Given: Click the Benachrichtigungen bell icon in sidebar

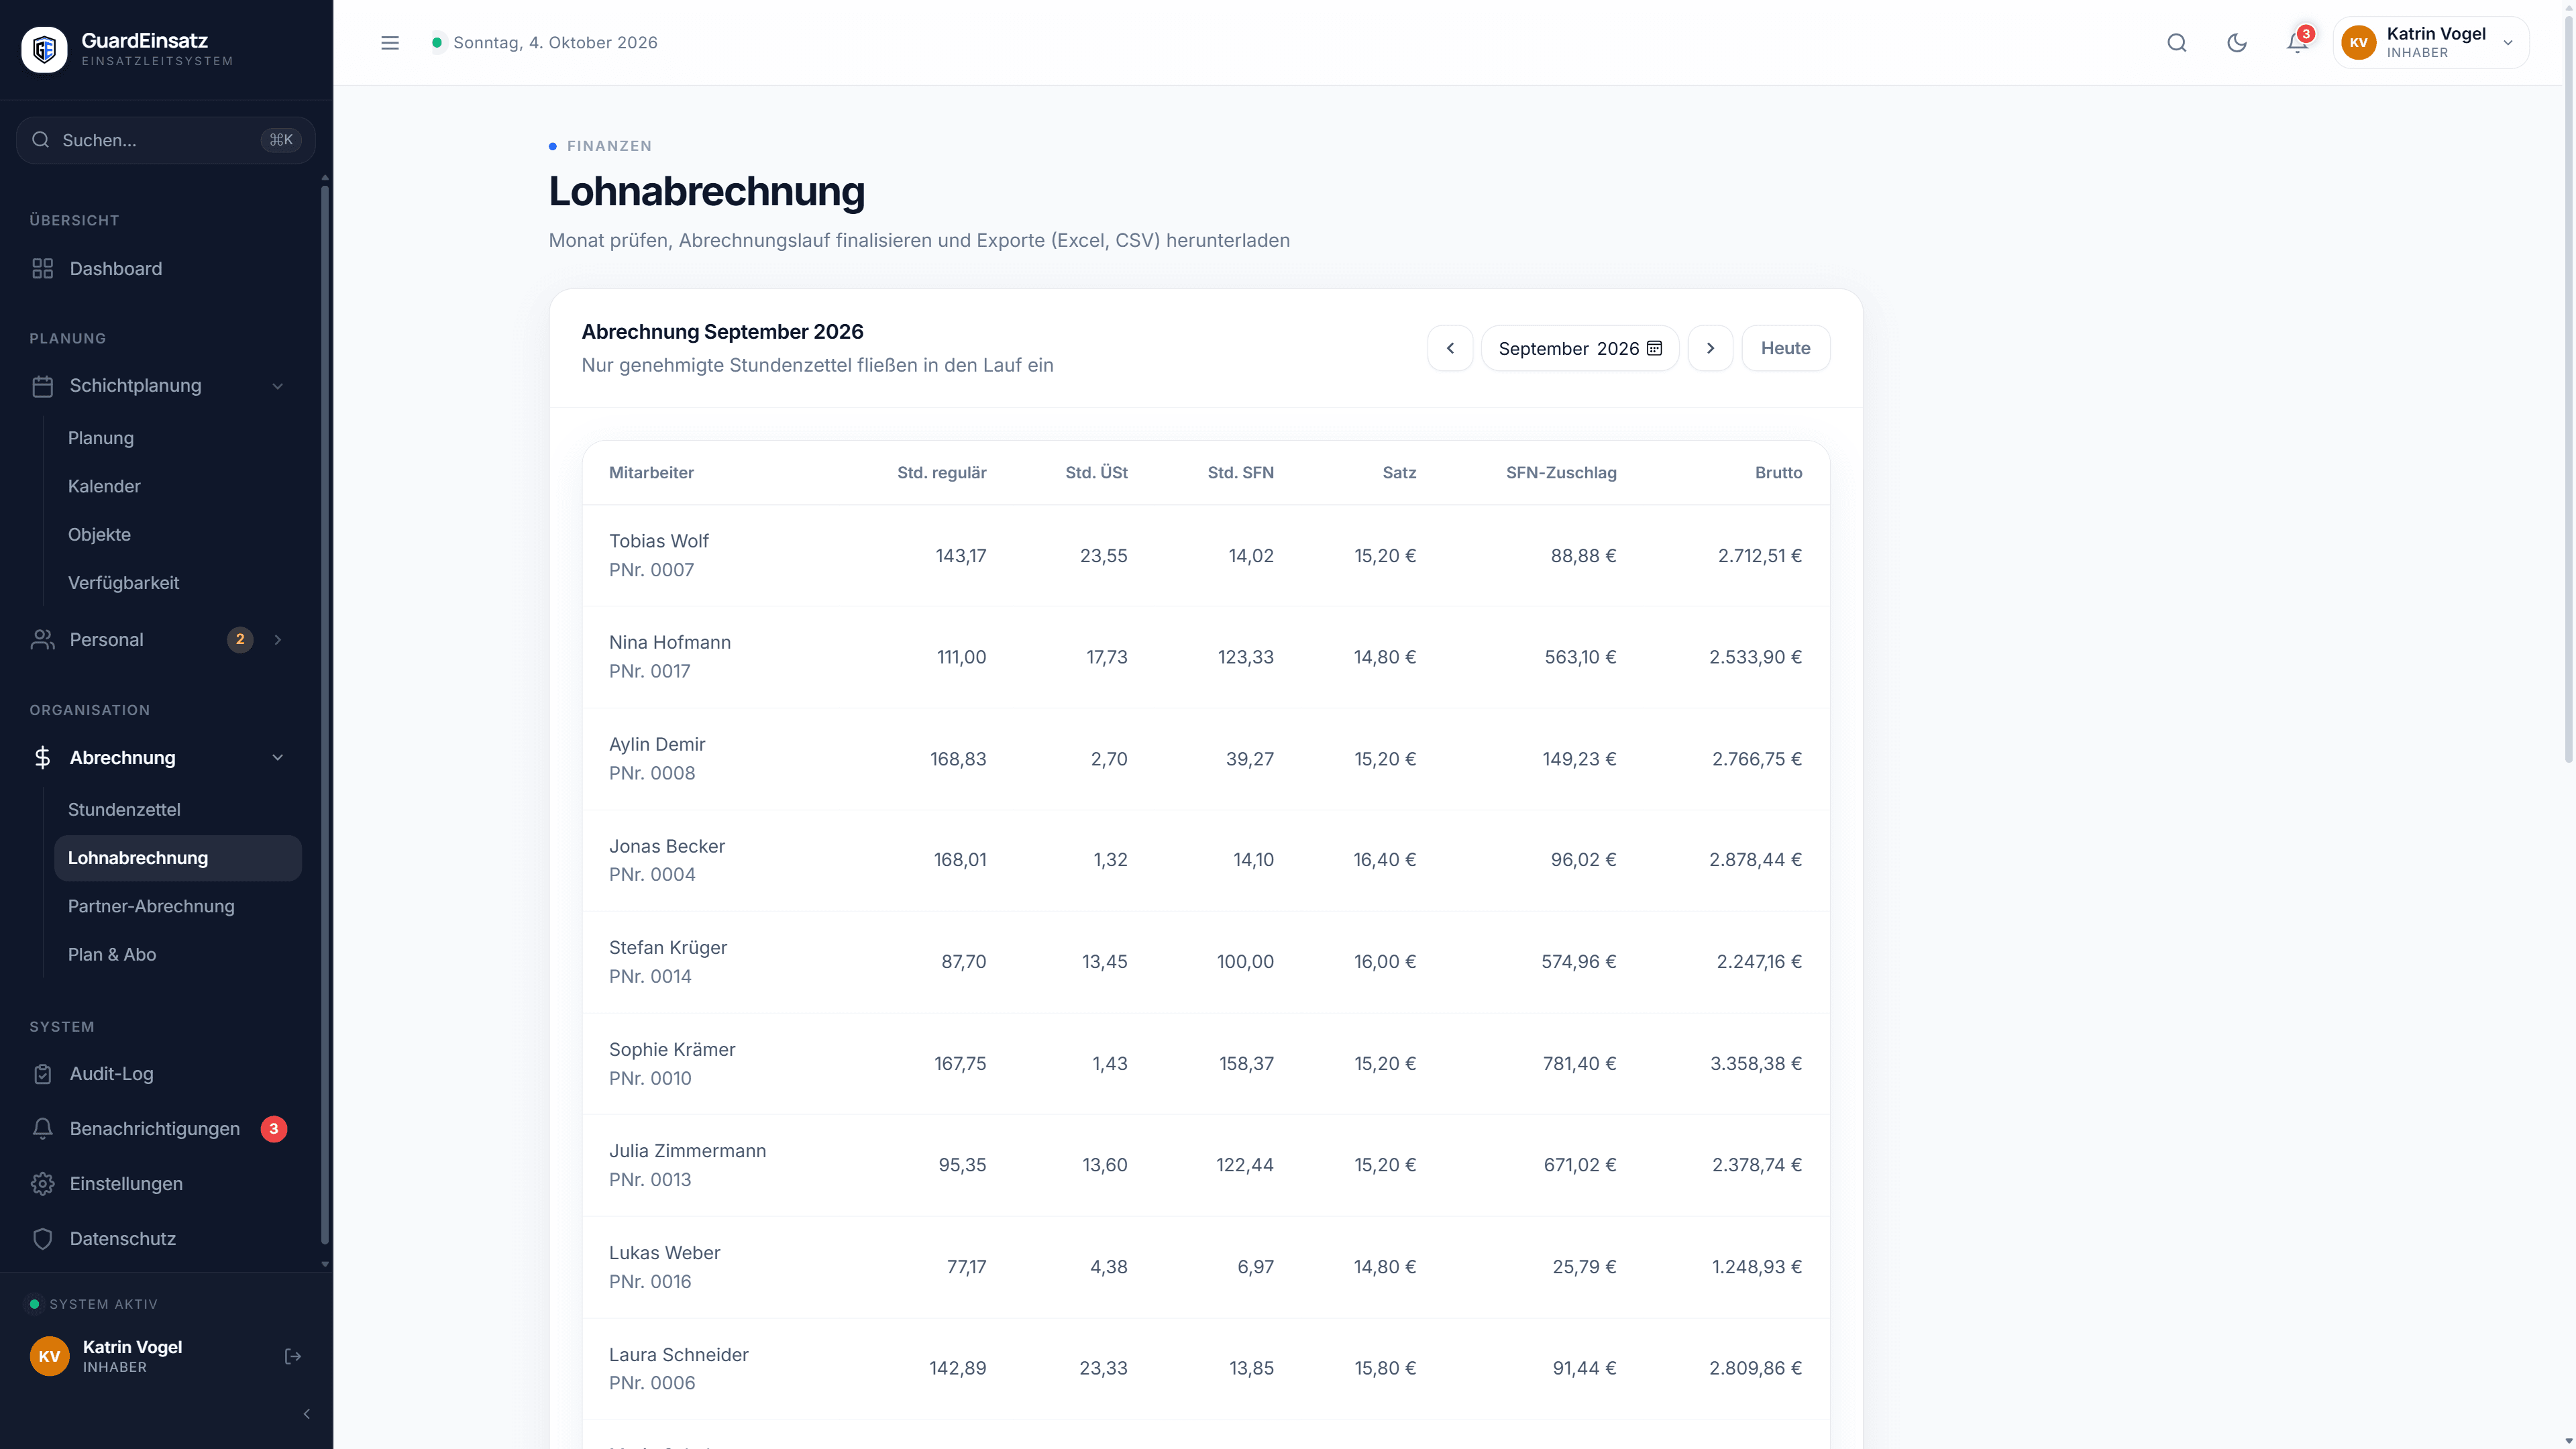Looking at the screenshot, I should 42,1129.
